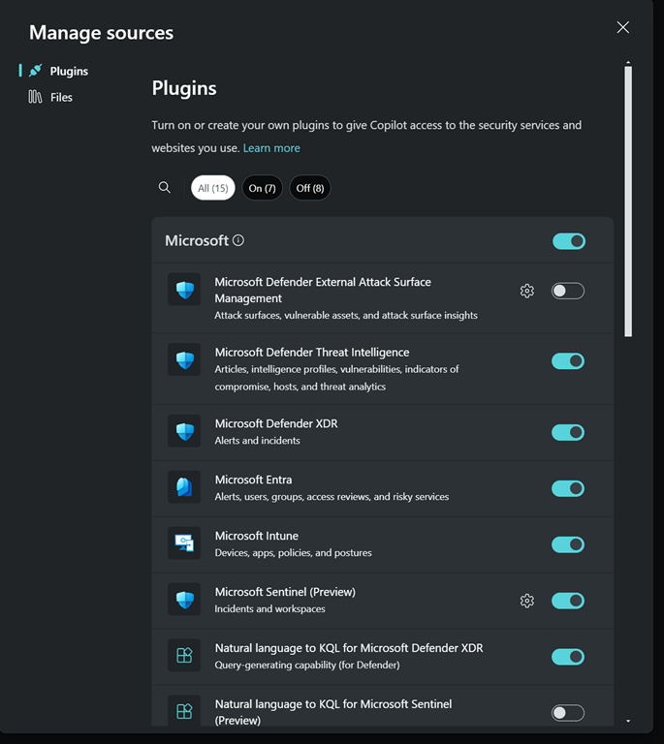Click the Microsoft section info icon
Screen dimensions: 664x744
(238, 240)
